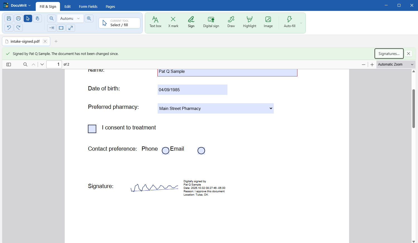Zoom out with magnifier minus icon
Screen dimensions: 418x243
tap(52, 18)
